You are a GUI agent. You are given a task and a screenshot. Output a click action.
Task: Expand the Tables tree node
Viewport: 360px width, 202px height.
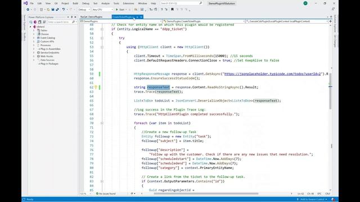(34, 30)
